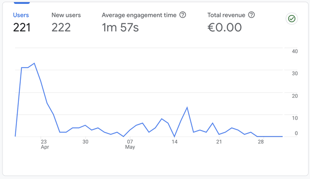Screen dimensions: 310x179
Task: Click the 10 y-axis label
Action: pos(294,118)
